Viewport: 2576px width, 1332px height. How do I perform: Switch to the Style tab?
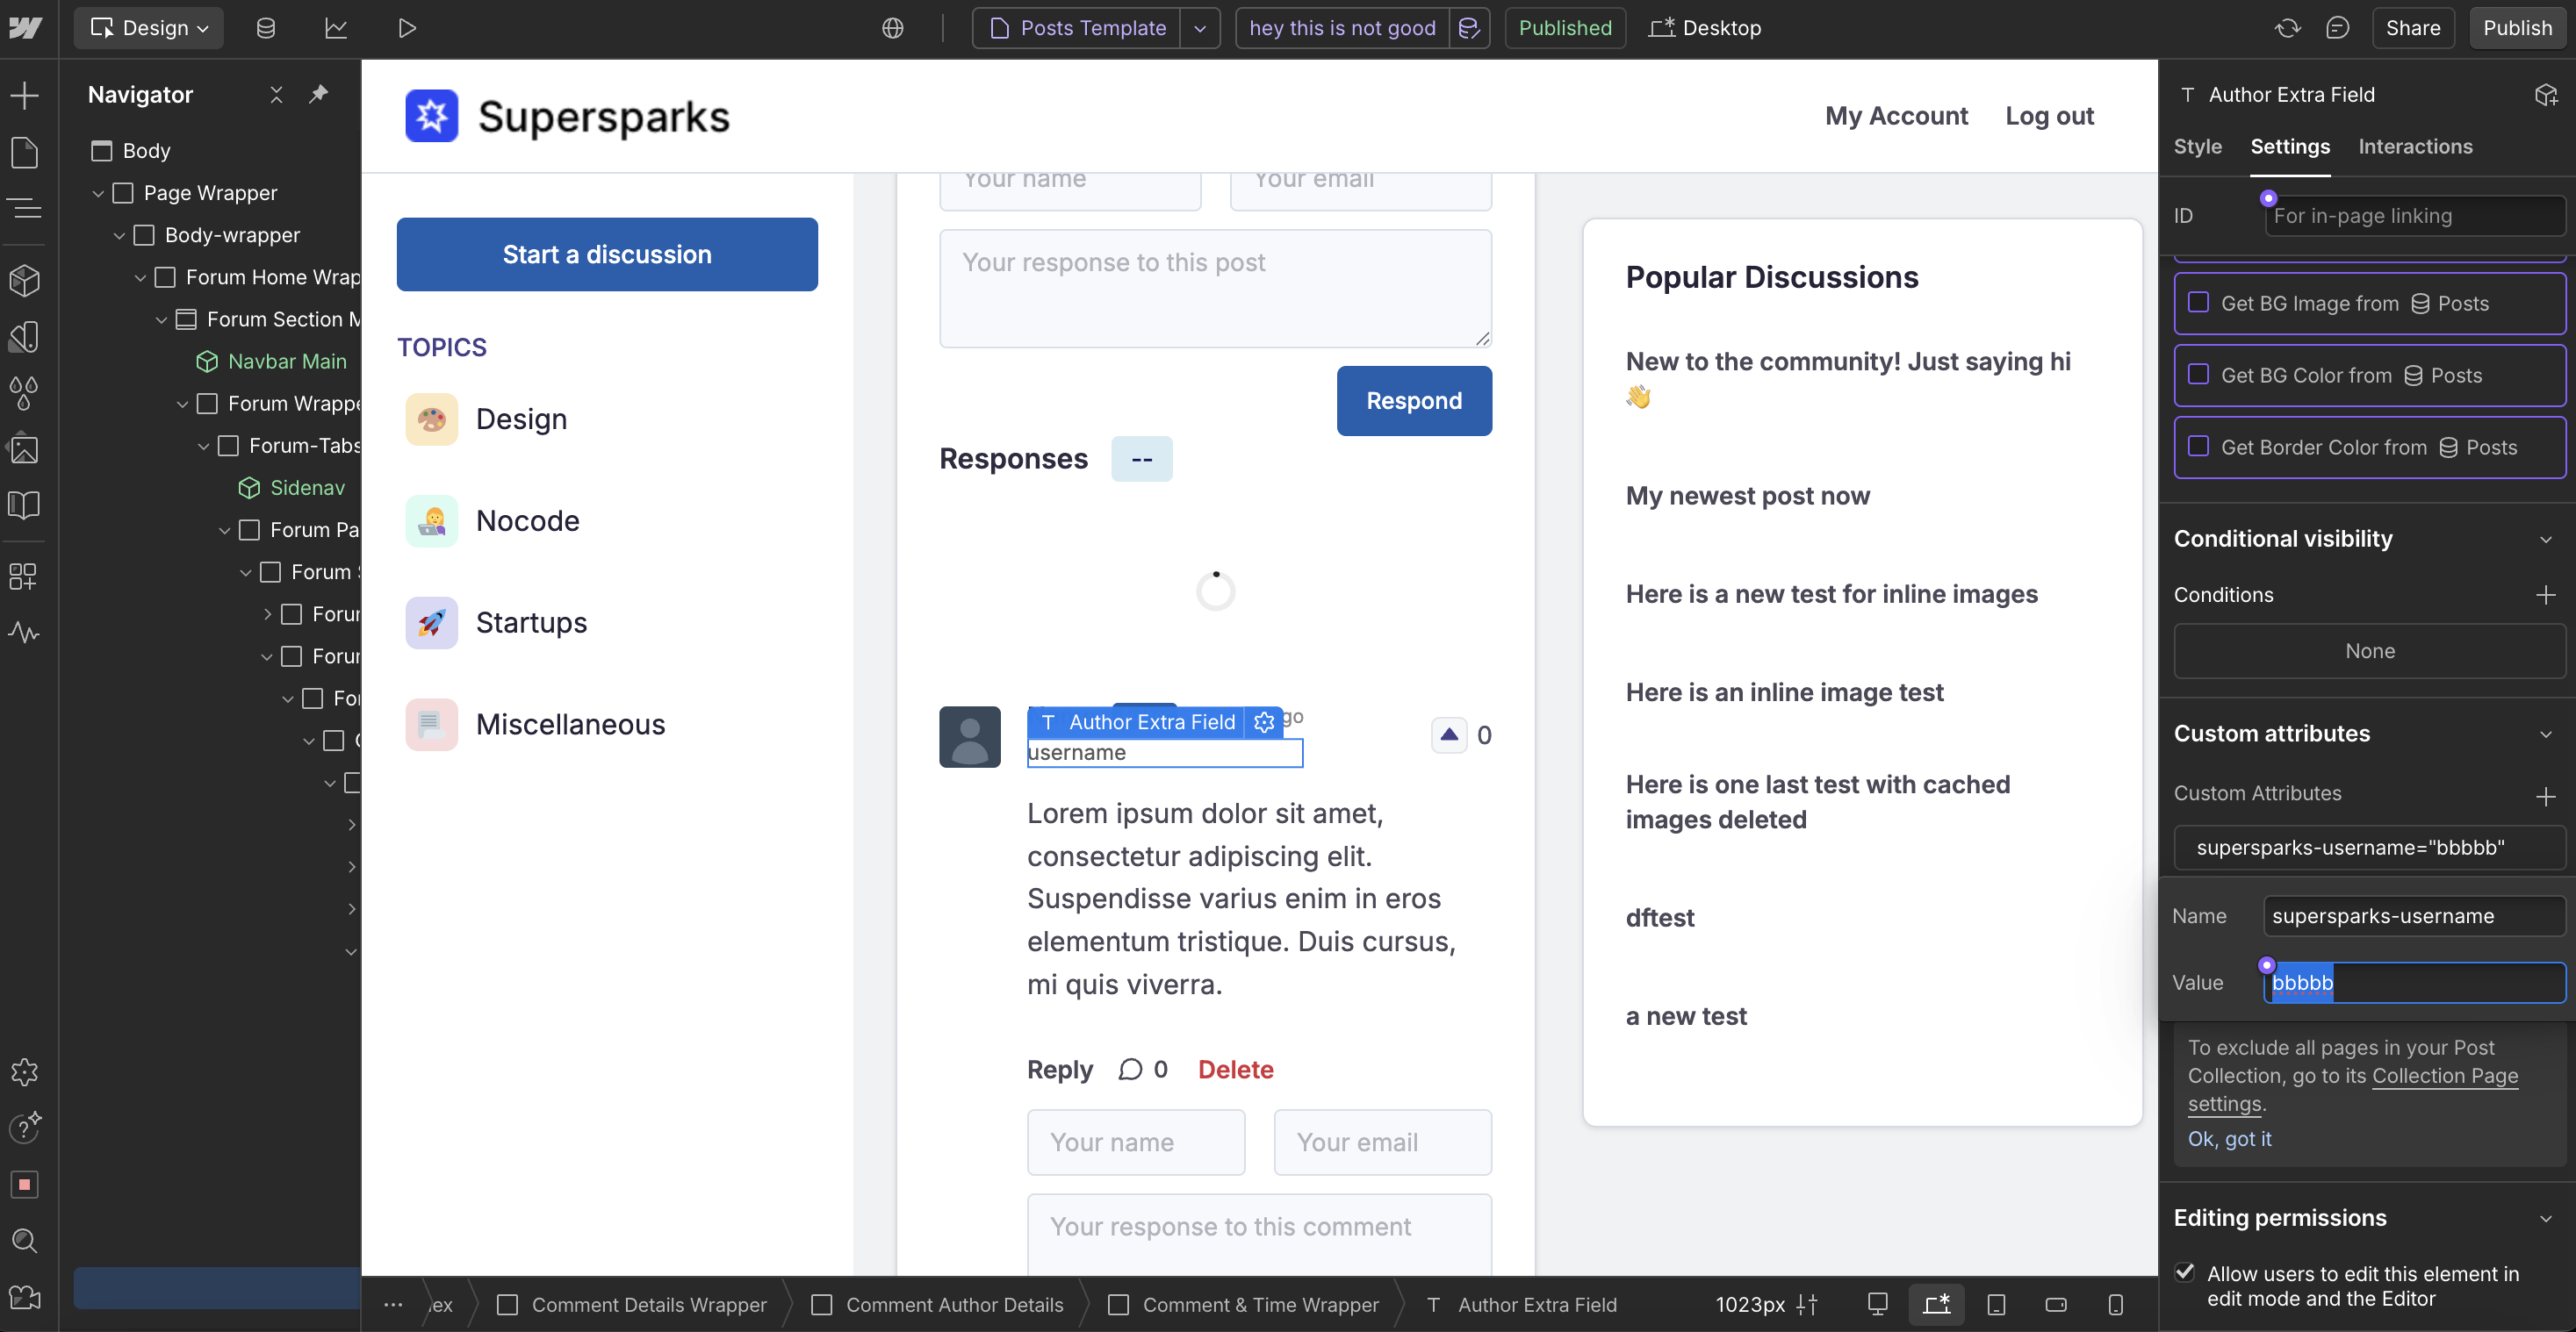coord(2197,147)
